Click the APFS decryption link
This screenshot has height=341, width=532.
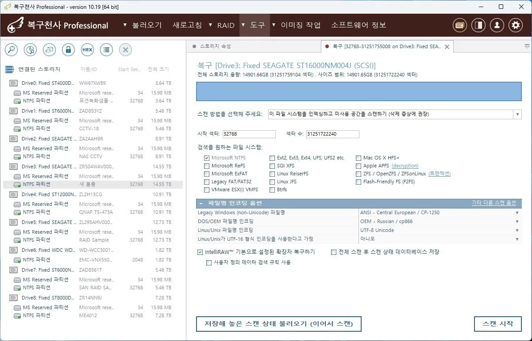pos(405,166)
